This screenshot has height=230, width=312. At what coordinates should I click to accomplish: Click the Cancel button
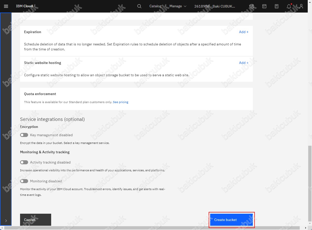click(36, 220)
